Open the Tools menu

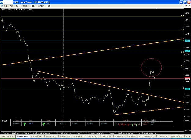(x=33, y=6)
